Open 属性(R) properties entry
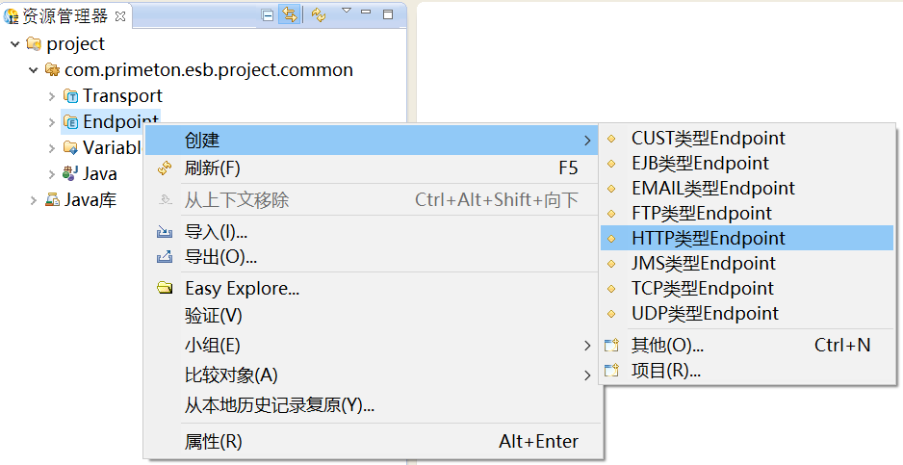The image size is (903, 465). pyautogui.click(x=214, y=442)
